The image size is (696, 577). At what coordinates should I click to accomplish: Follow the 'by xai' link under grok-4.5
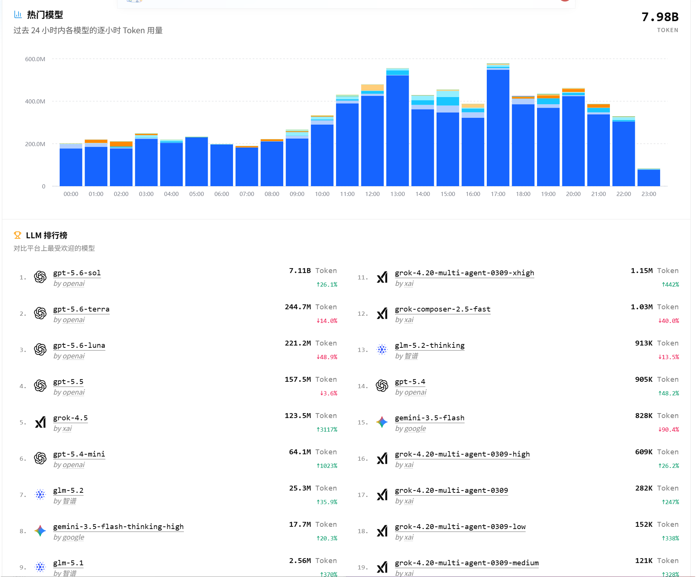coord(63,429)
